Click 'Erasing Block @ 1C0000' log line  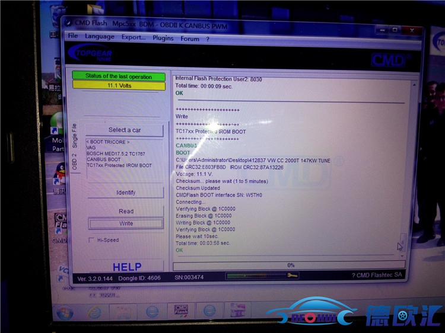[x=204, y=216]
